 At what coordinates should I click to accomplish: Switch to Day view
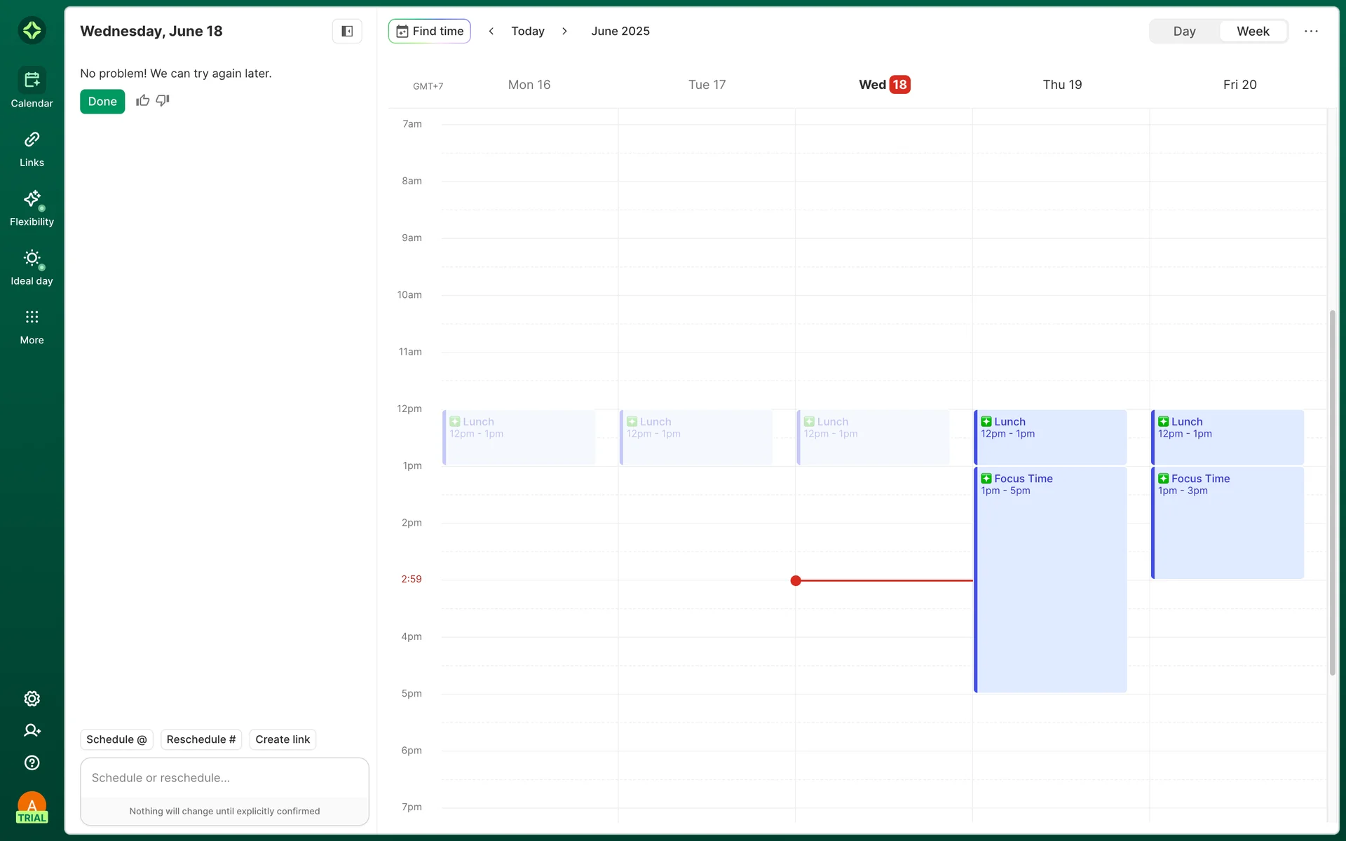[x=1184, y=32]
